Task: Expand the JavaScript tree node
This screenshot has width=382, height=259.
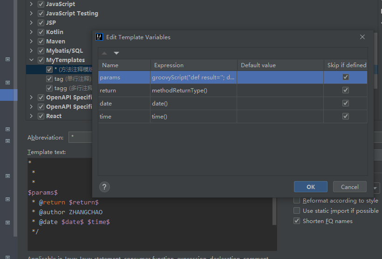Action: (x=31, y=4)
